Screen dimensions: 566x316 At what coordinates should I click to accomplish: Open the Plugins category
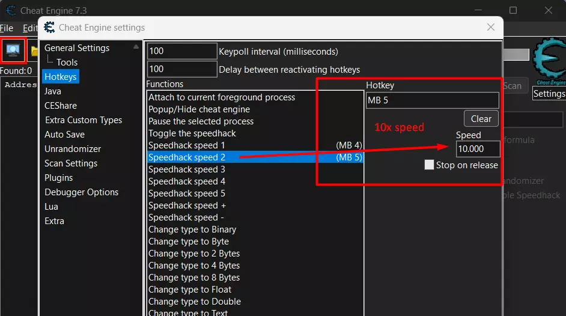pyautogui.click(x=58, y=178)
